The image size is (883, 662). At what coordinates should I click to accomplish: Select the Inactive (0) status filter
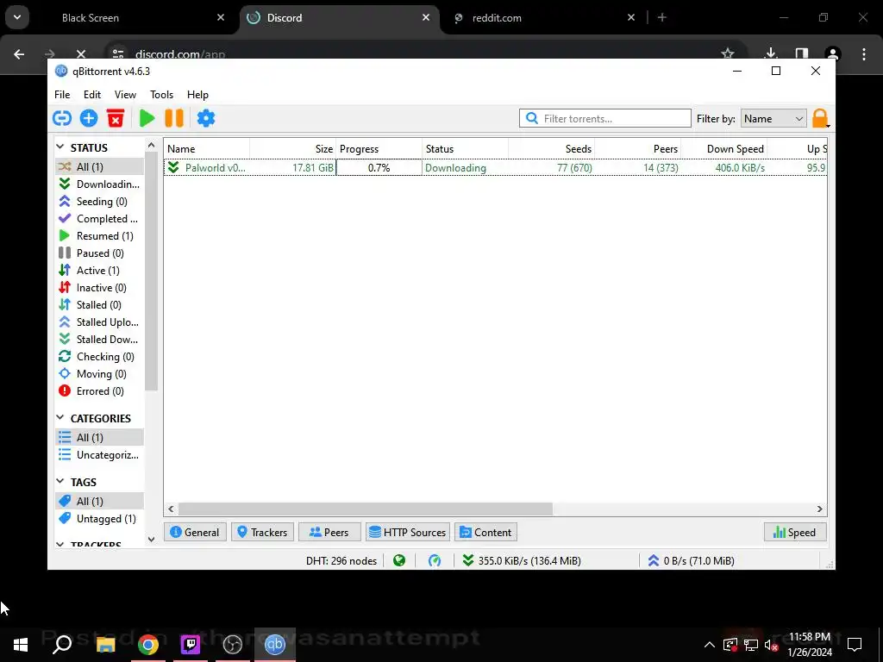pyautogui.click(x=100, y=288)
